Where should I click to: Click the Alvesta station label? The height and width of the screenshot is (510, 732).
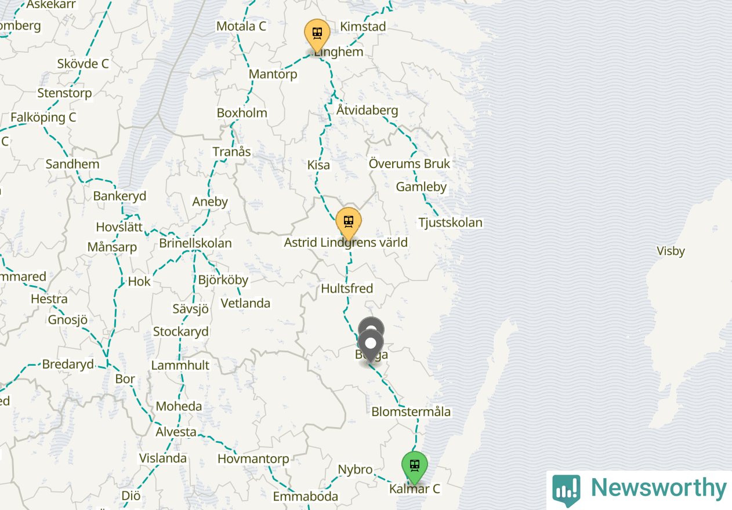[x=176, y=432]
